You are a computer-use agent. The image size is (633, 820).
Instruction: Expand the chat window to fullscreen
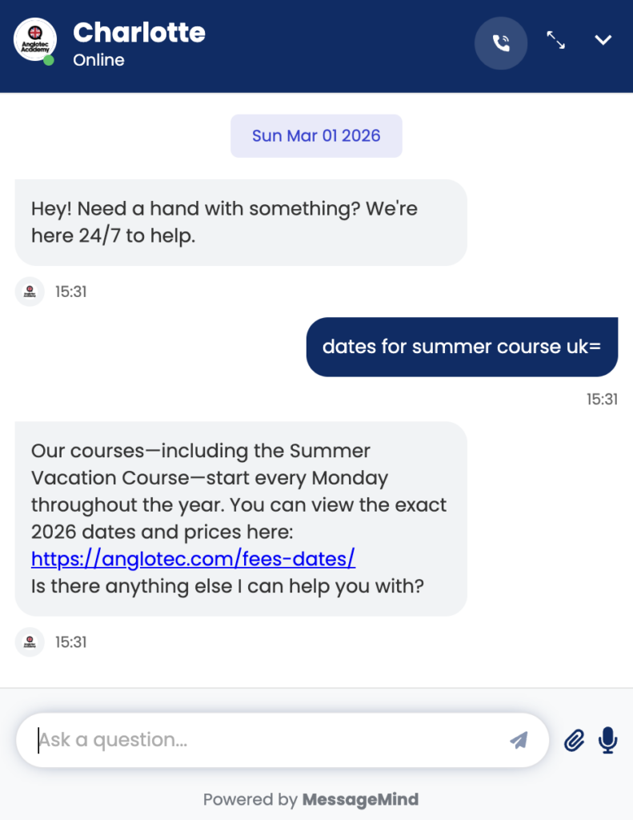[x=555, y=40]
